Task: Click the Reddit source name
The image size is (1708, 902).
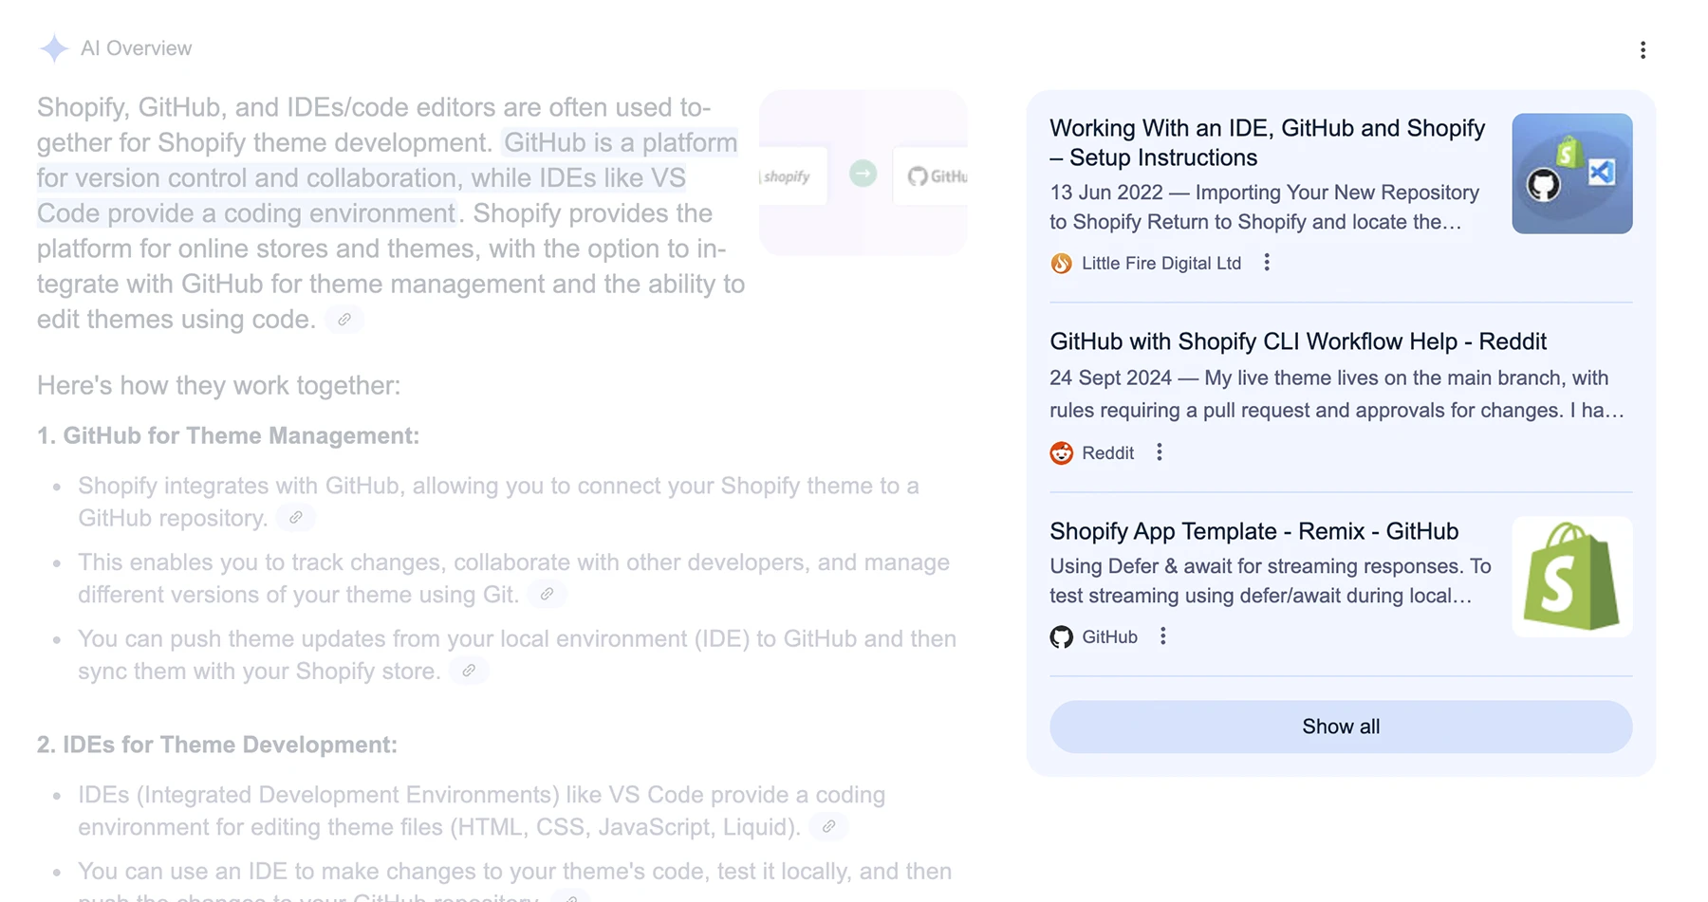Action: click(x=1107, y=453)
